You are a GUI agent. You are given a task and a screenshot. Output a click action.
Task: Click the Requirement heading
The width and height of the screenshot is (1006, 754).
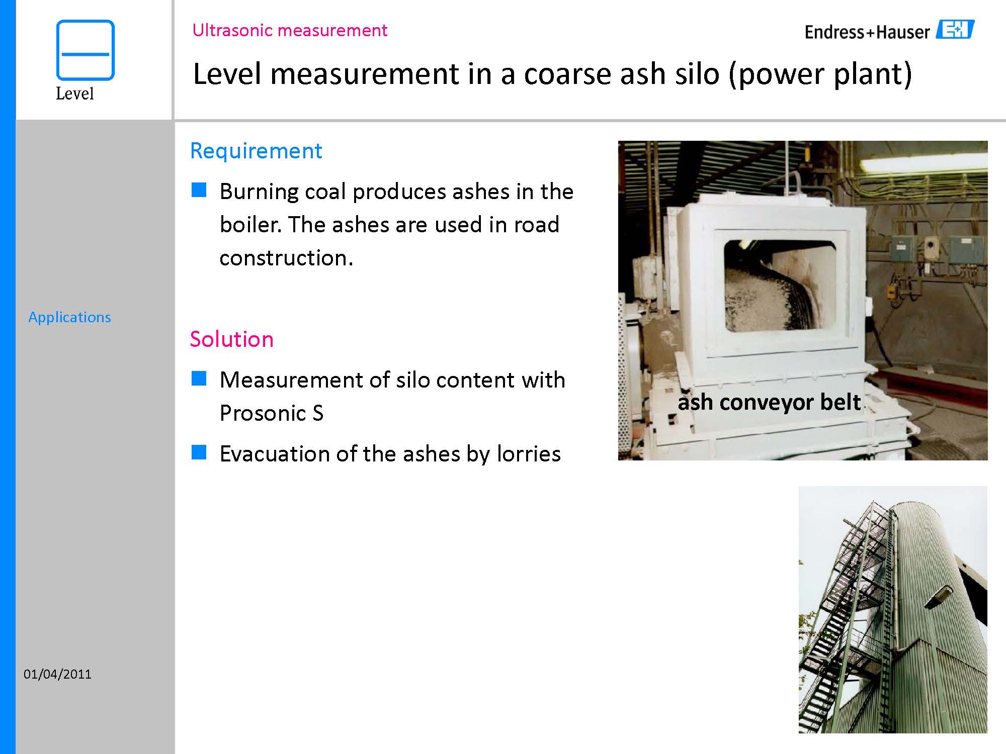pyautogui.click(x=256, y=151)
